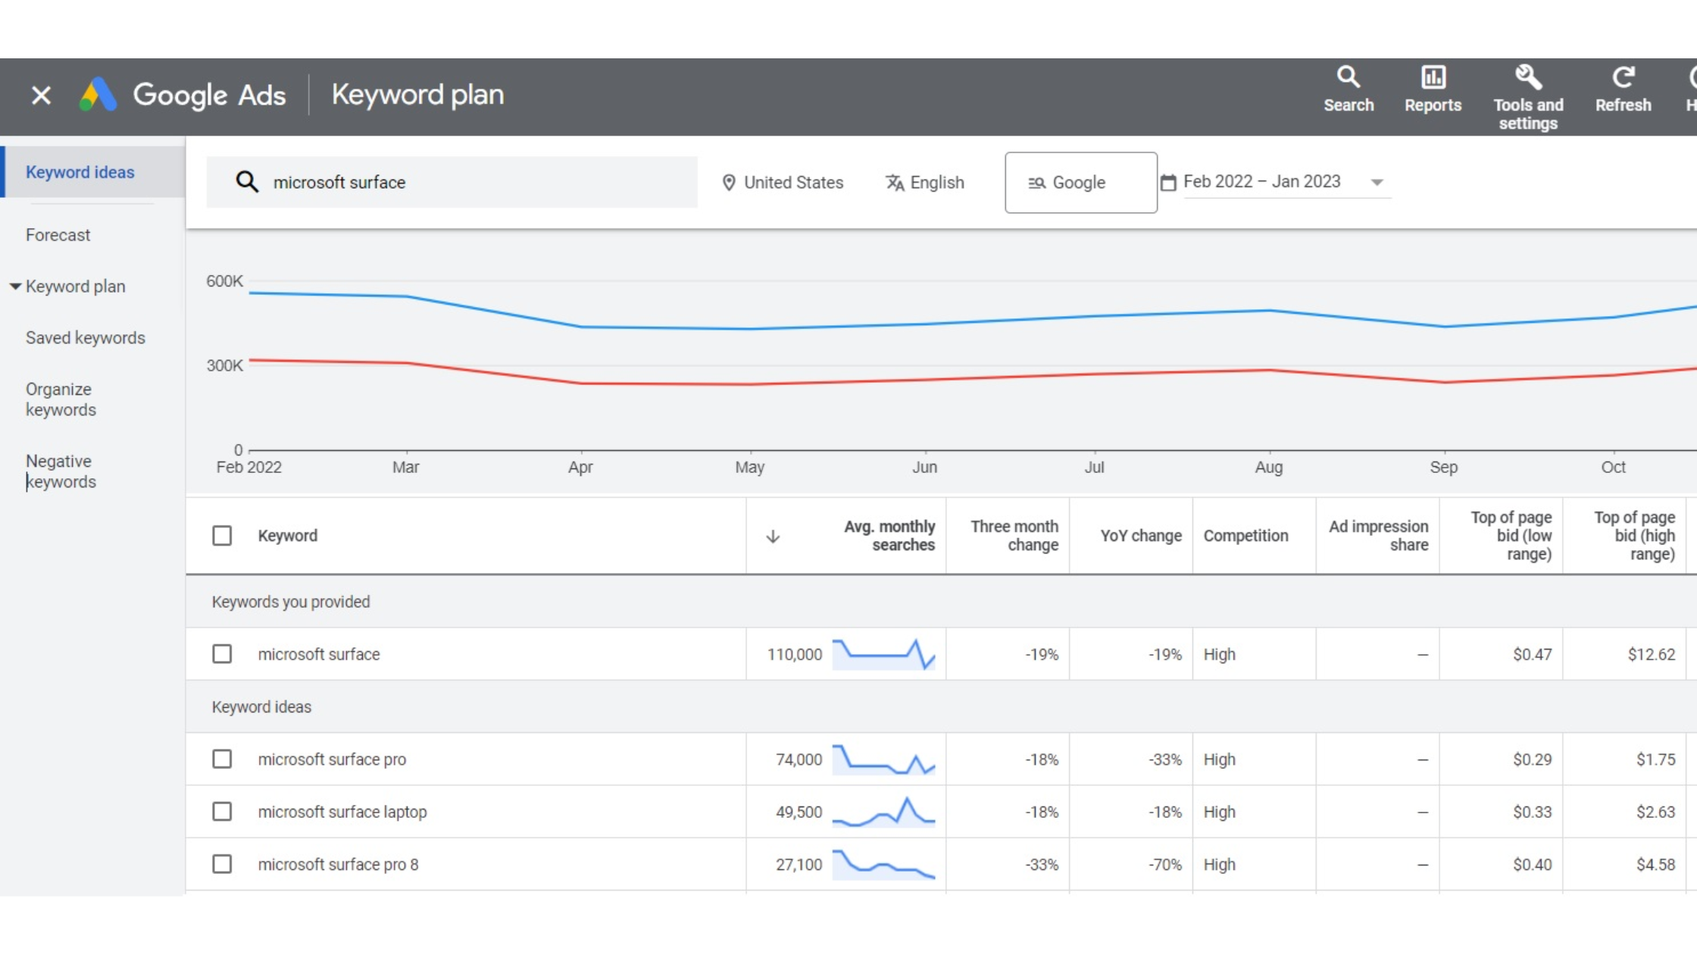Sort by YoY change column
This screenshot has height=955, width=1697.
pyautogui.click(x=1140, y=536)
